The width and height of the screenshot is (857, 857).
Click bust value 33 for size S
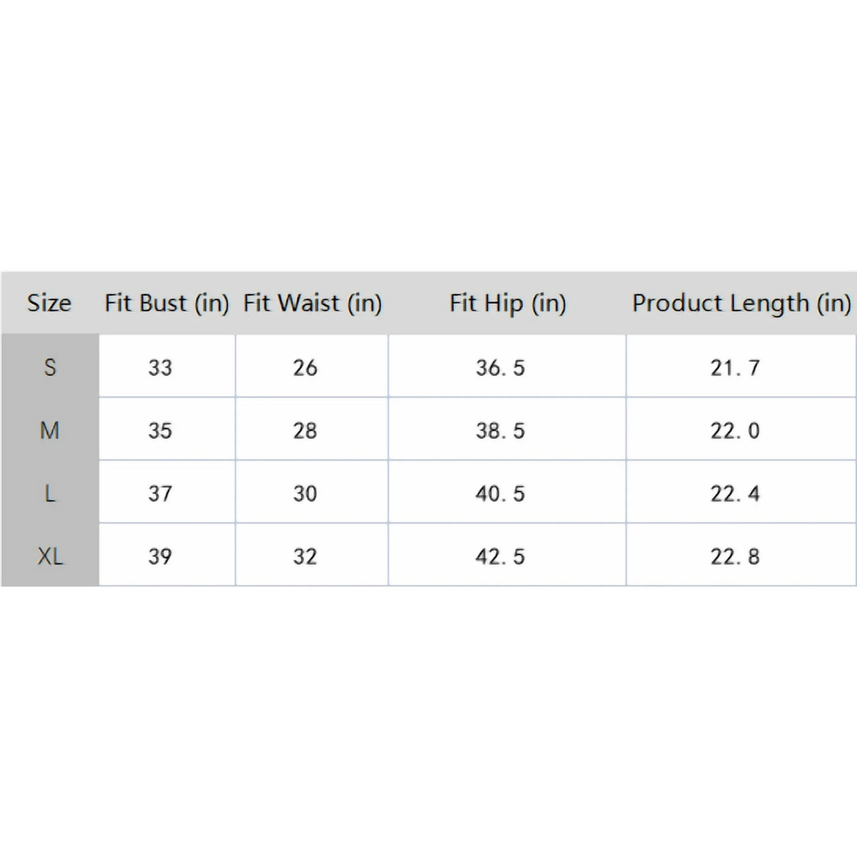point(160,368)
